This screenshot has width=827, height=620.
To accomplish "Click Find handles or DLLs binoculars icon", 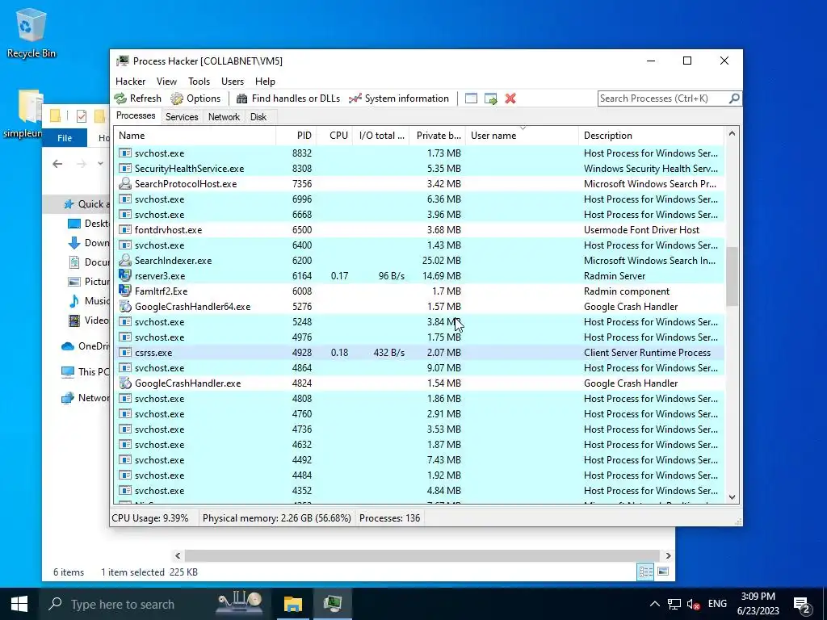I will 242,98.
